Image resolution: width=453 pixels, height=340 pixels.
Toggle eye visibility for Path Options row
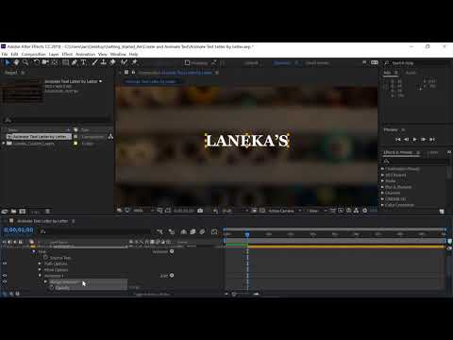[5, 263]
